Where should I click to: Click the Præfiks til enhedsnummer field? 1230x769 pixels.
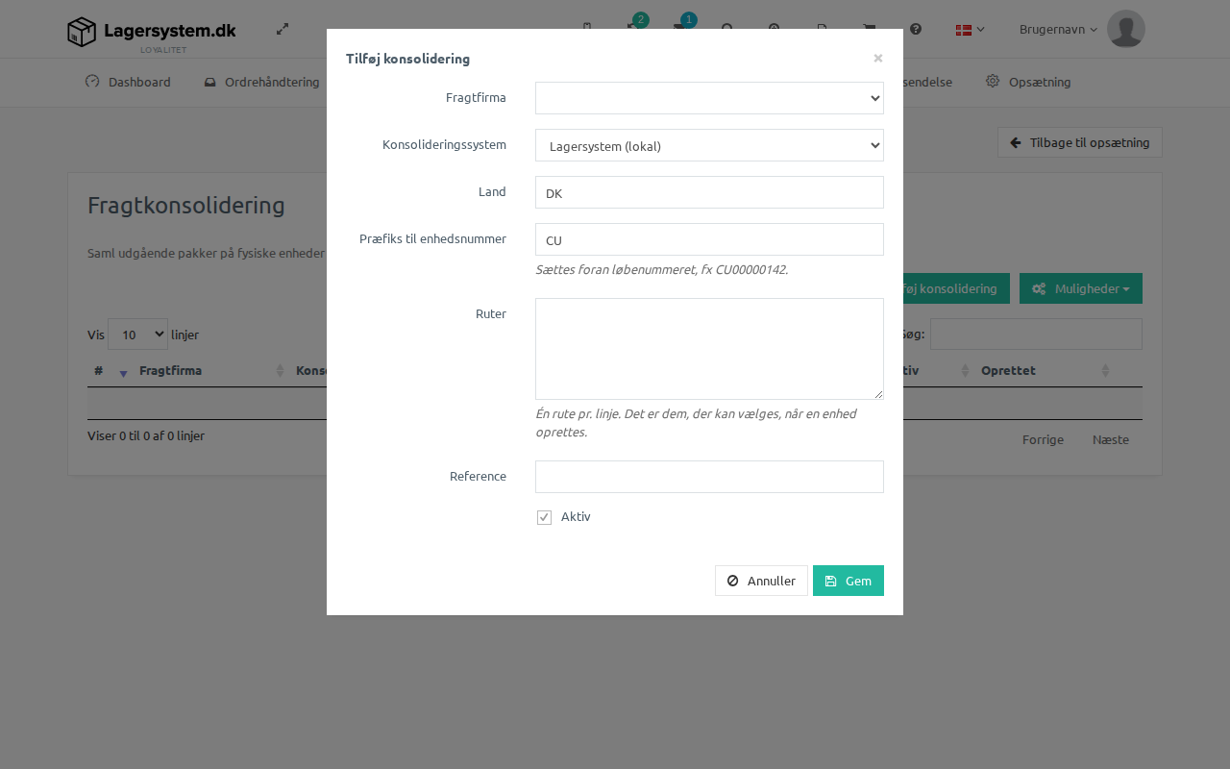coord(709,239)
